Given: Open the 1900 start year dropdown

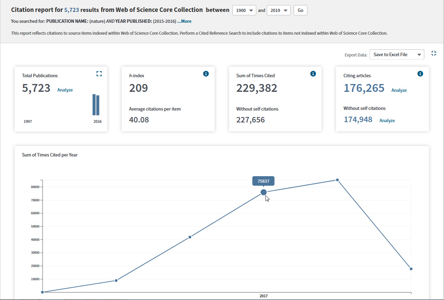Looking at the screenshot, I should (x=244, y=10).
